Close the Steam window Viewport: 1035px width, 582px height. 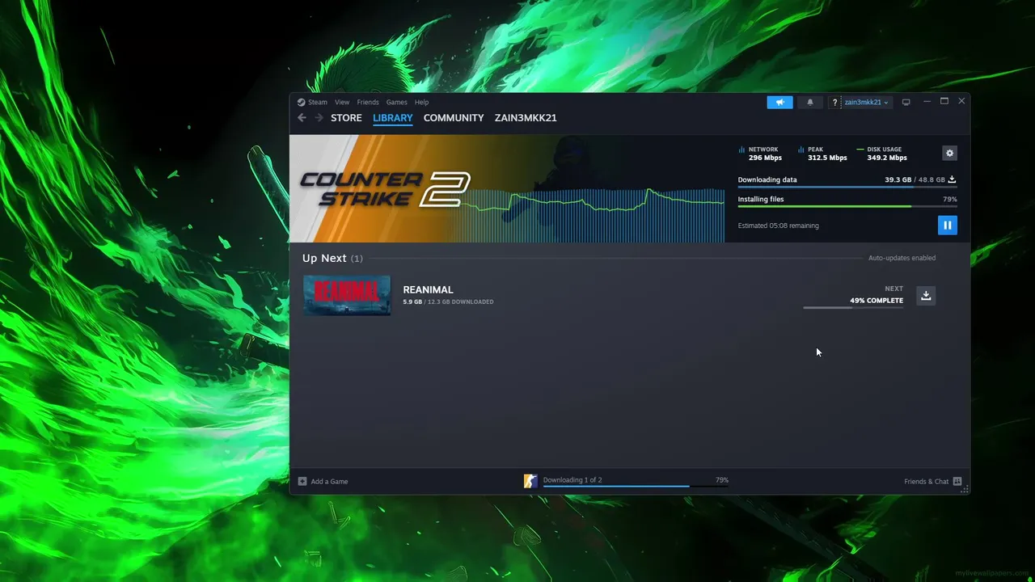pos(961,102)
